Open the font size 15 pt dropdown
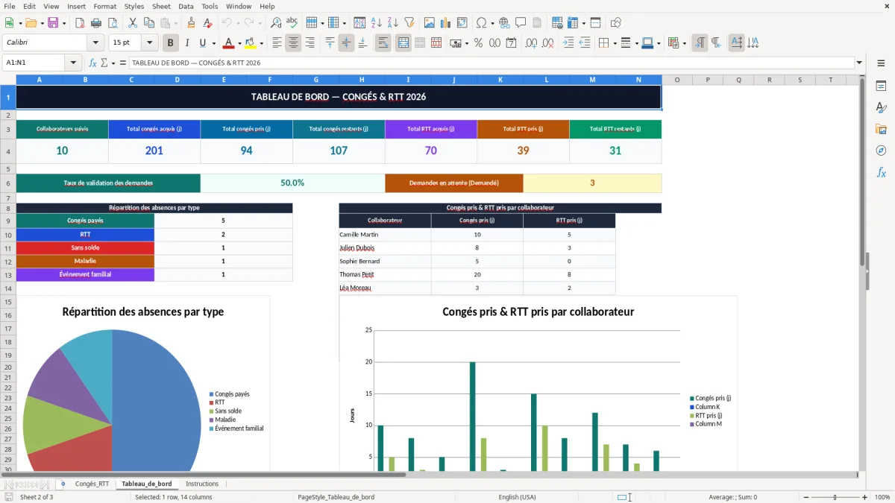The width and height of the screenshot is (895, 503). [x=149, y=43]
